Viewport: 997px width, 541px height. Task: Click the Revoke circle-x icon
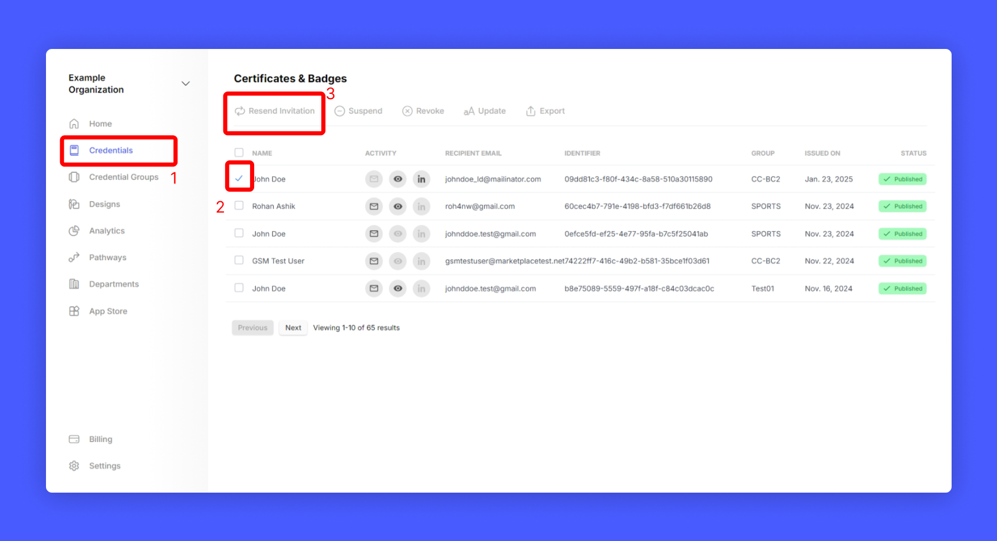coord(407,111)
